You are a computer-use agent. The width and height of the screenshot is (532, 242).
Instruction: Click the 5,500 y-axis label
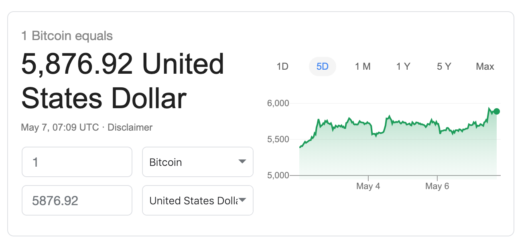(278, 139)
